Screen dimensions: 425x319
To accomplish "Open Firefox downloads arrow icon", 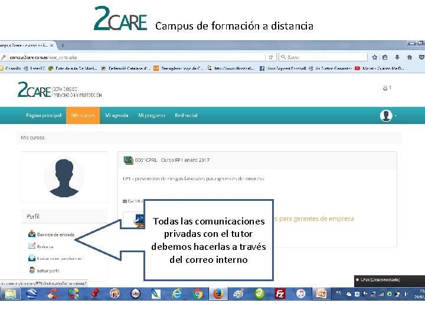I will pyautogui.click(x=397, y=57).
